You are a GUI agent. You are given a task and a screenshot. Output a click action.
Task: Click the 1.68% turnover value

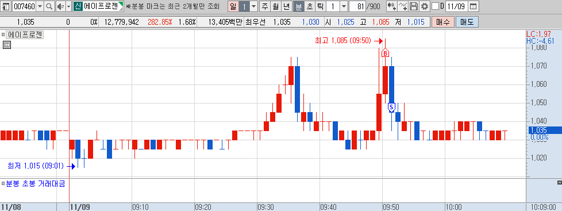[x=187, y=22]
